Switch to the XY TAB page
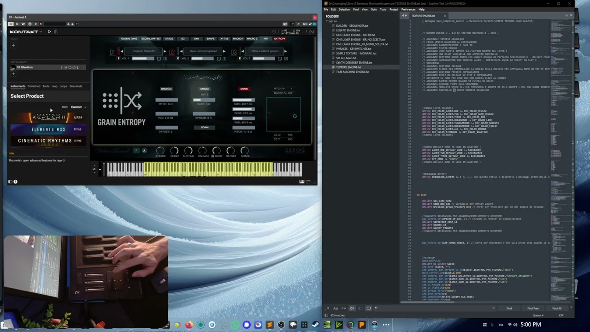This screenshot has width=590, height=332. coord(224,39)
